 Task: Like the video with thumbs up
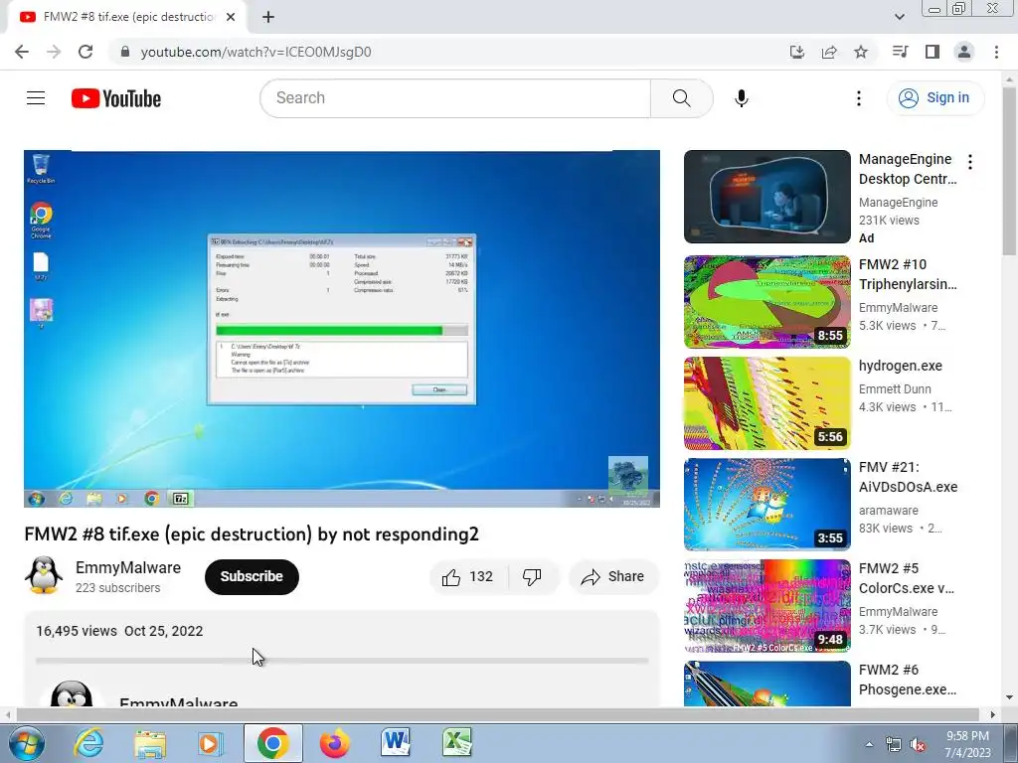pos(469,577)
